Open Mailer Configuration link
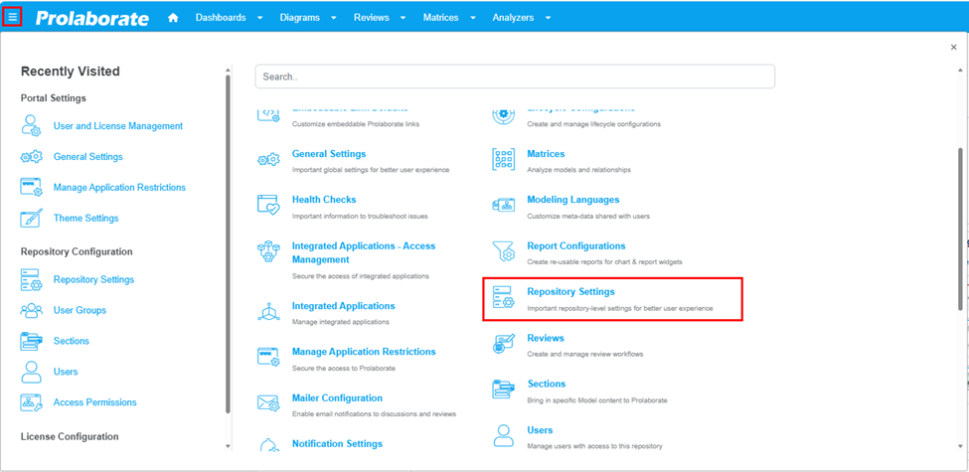This screenshot has height=472, width=969. 337,397
